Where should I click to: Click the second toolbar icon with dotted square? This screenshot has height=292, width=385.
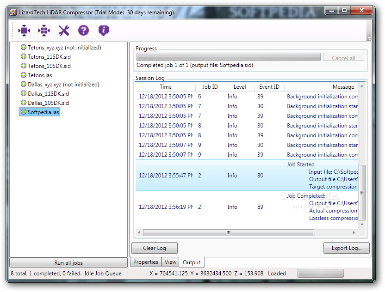pos(44,30)
